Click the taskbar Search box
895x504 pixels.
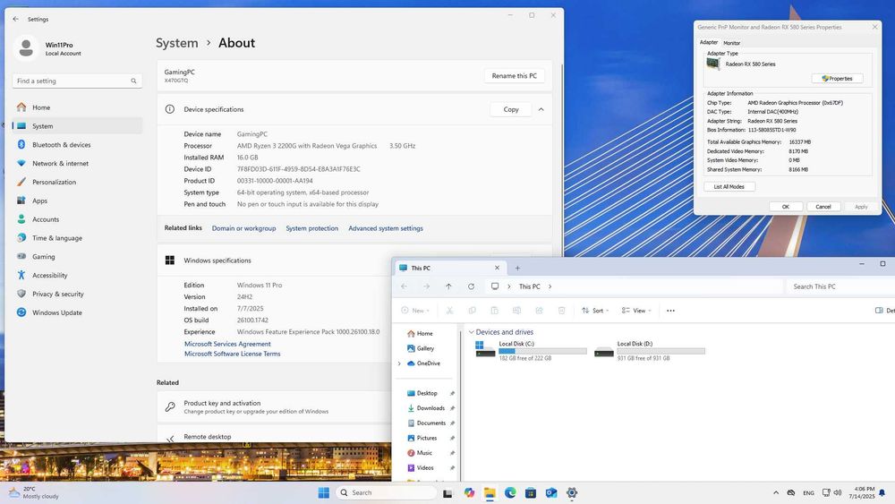click(387, 492)
